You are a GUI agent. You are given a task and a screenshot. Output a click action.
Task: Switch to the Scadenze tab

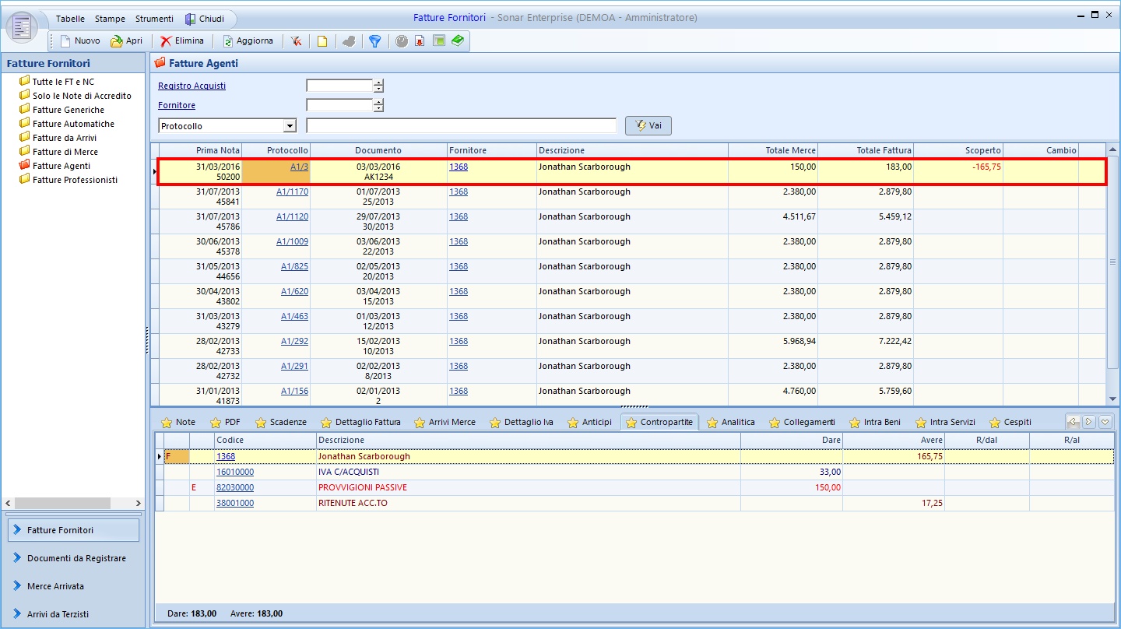[280, 422]
